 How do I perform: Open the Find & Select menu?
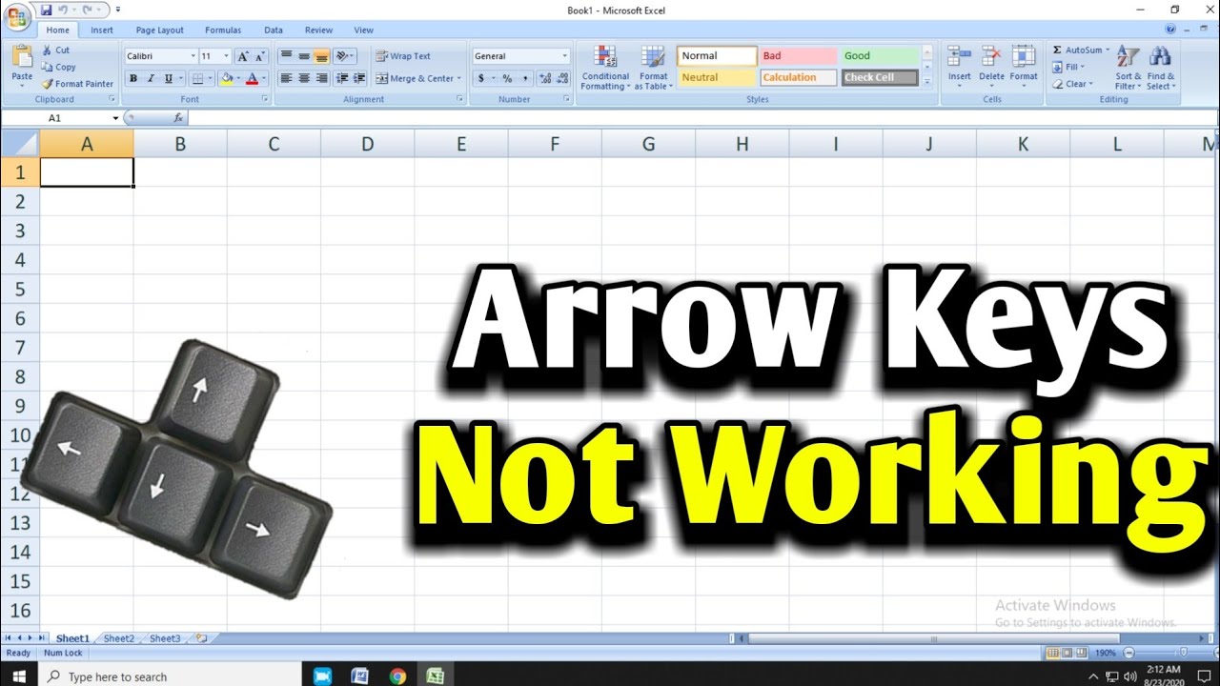[x=1161, y=68]
